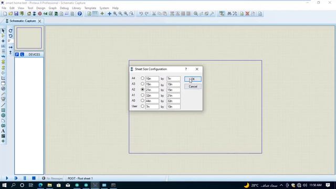336x189 pixels.
Task: Select the A0 sheet size radio button
Action: [x=142, y=100]
